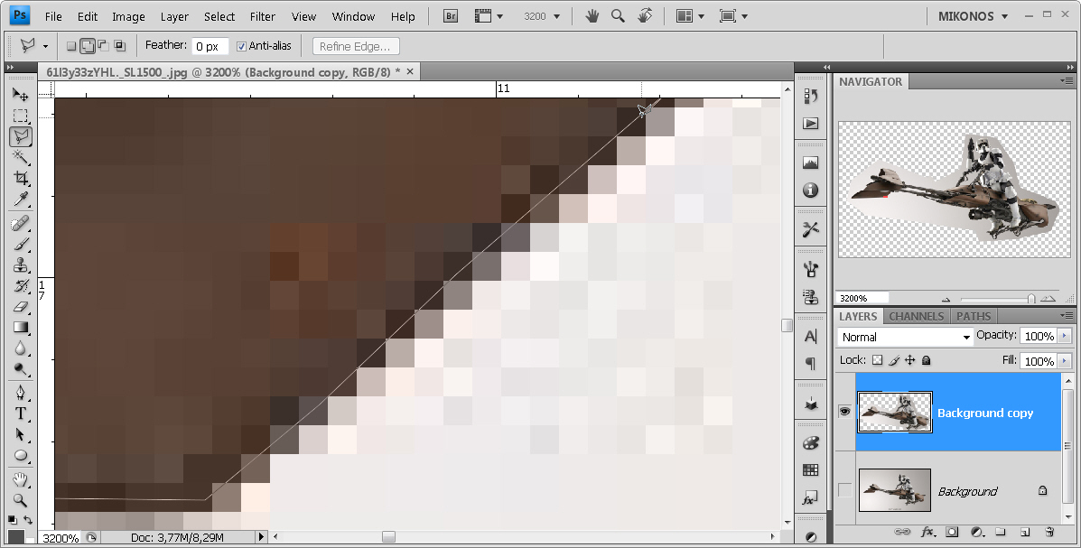This screenshot has width=1081, height=548.
Task: Select the Zoom tool in toolbox
Action: point(21,500)
